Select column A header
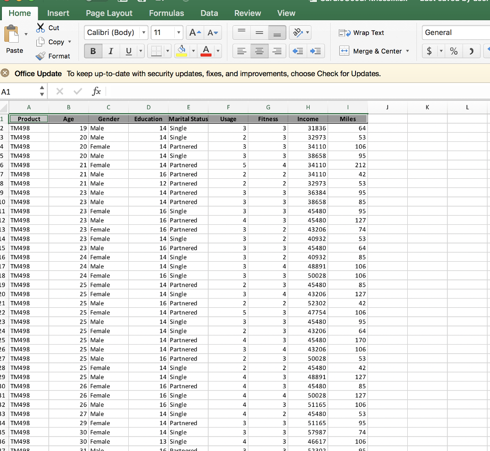 [x=29, y=107]
